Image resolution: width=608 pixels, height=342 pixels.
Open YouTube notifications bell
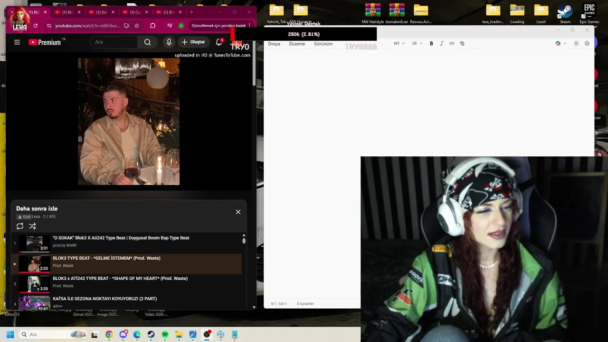click(x=219, y=42)
